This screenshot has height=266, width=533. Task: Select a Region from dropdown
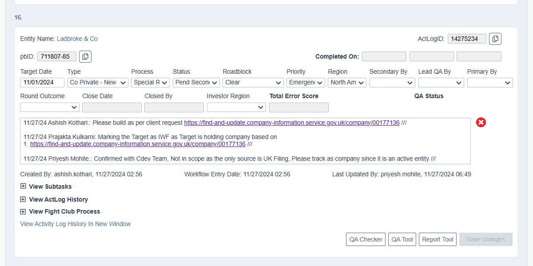point(347,82)
